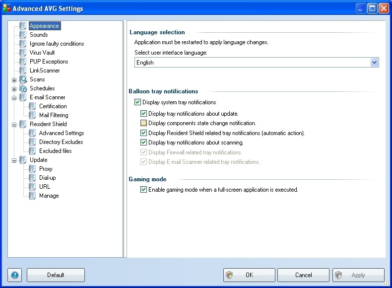This screenshot has width=392, height=288.
Task: Click the Apply button
Action: tap(358, 275)
